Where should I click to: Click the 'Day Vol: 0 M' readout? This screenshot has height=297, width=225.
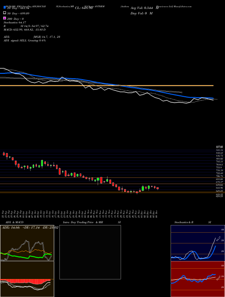pyautogui.click(x=141, y=13)
